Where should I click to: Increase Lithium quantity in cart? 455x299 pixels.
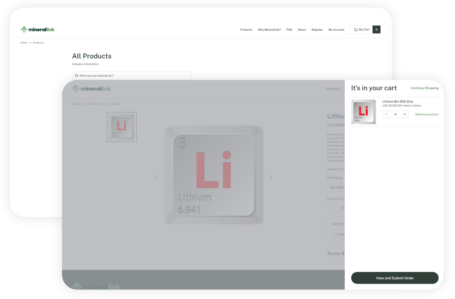(404, 114)
